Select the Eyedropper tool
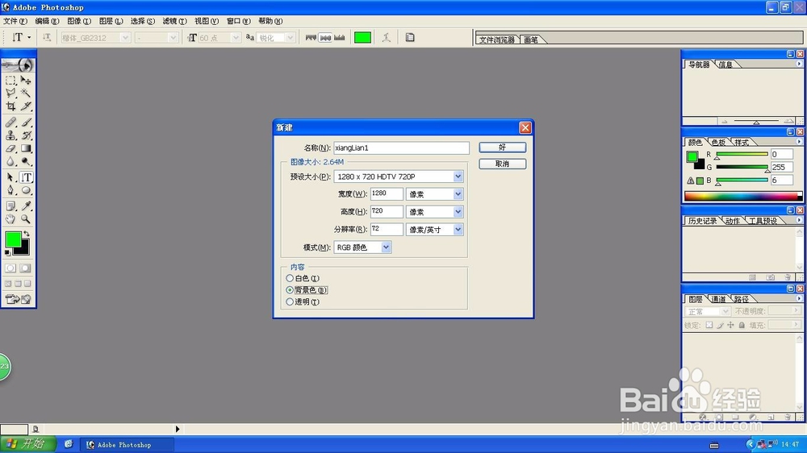The height and width of the screenshot is (453, 807). 26,206
